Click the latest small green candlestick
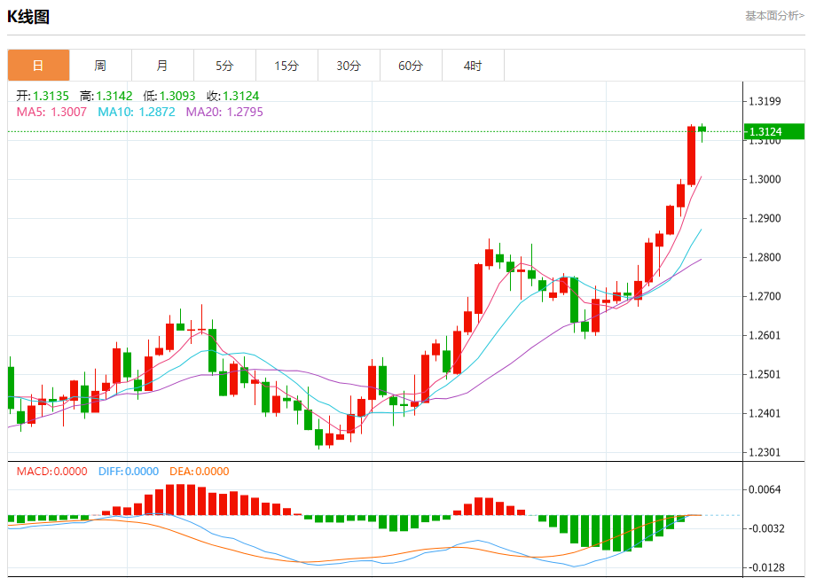This screenshot has width=816, height=578. [702, 129]
